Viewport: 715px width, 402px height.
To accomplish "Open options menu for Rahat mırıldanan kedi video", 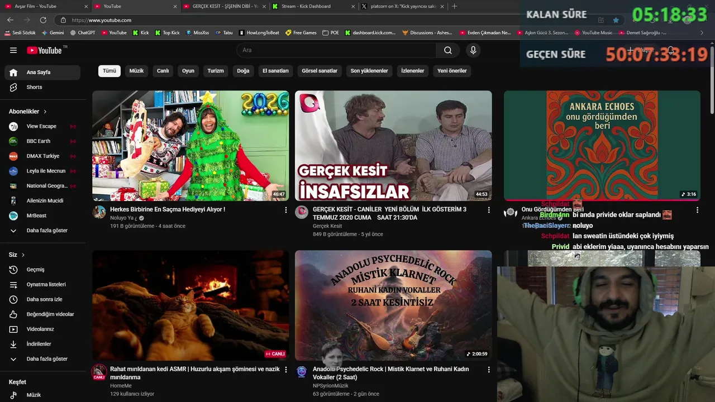I will 286,370.
